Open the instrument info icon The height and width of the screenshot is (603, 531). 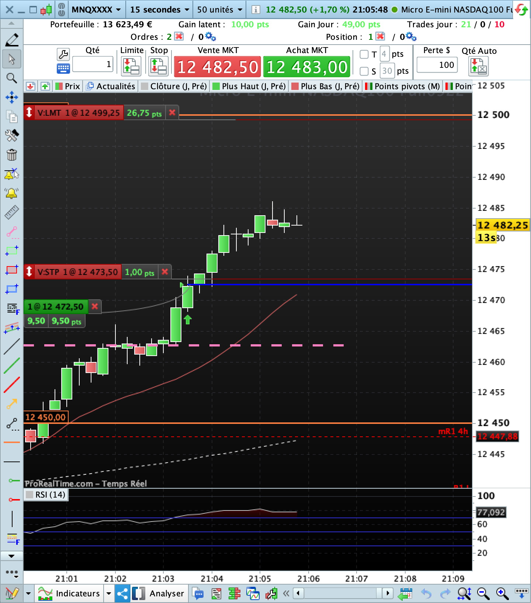[255, 10]
